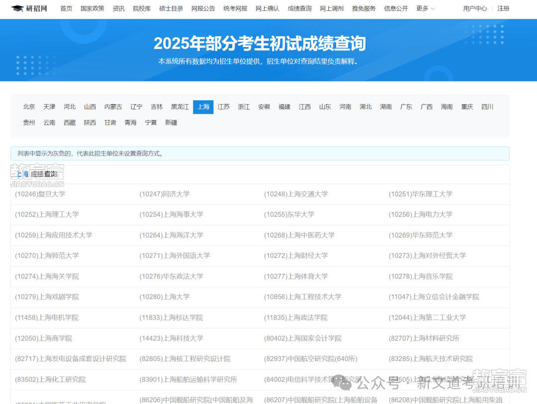Viewport: 537px width, 404px height.
Task: Click (10248)上海交通大学 entry
Action: (x=296, y=194)
